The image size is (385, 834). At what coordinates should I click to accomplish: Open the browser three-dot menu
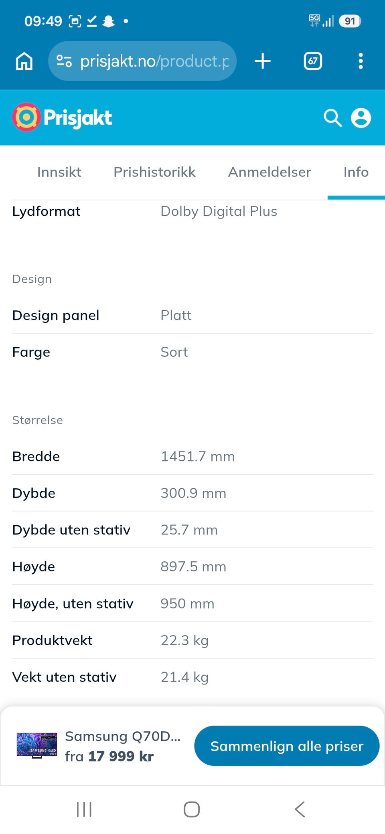pyautogui.click(x=361, y=61)
